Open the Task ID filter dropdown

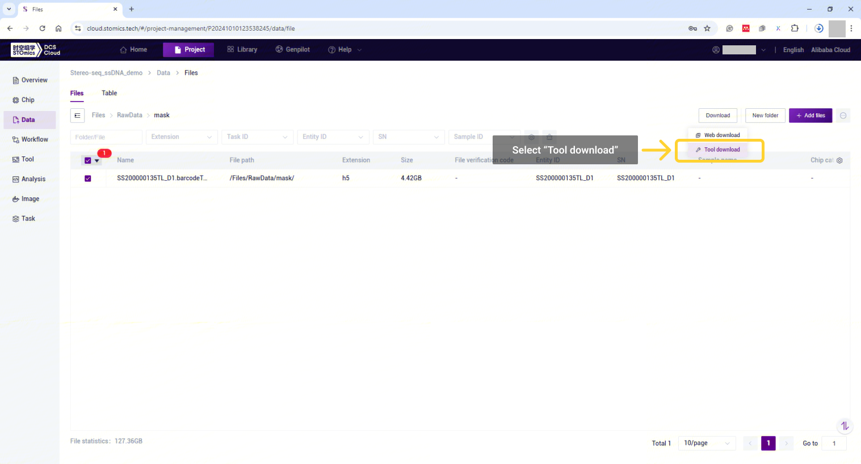(x=257, y=137)
